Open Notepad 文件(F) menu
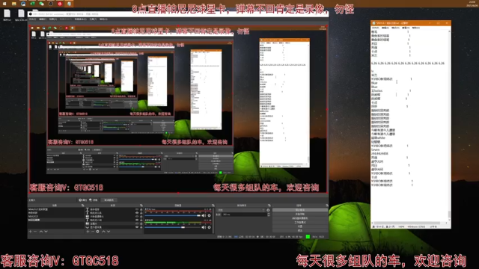Image resolution: width=479 pixels, height=269 pixels. 375,28
